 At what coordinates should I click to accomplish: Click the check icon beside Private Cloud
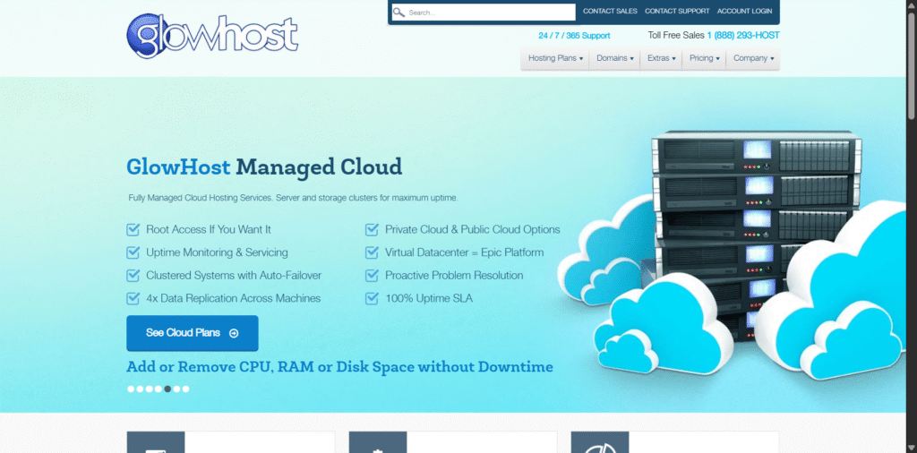point(372,229)
